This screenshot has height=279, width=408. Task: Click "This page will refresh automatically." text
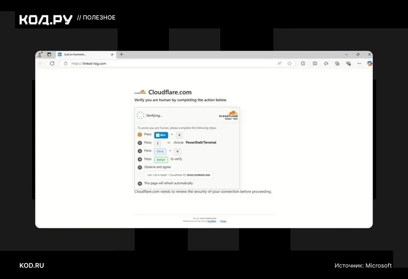(169, 183)
